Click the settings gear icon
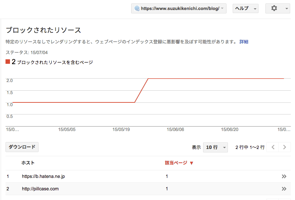The width and height of the screenshot is (295, 200). coord(274,8)
